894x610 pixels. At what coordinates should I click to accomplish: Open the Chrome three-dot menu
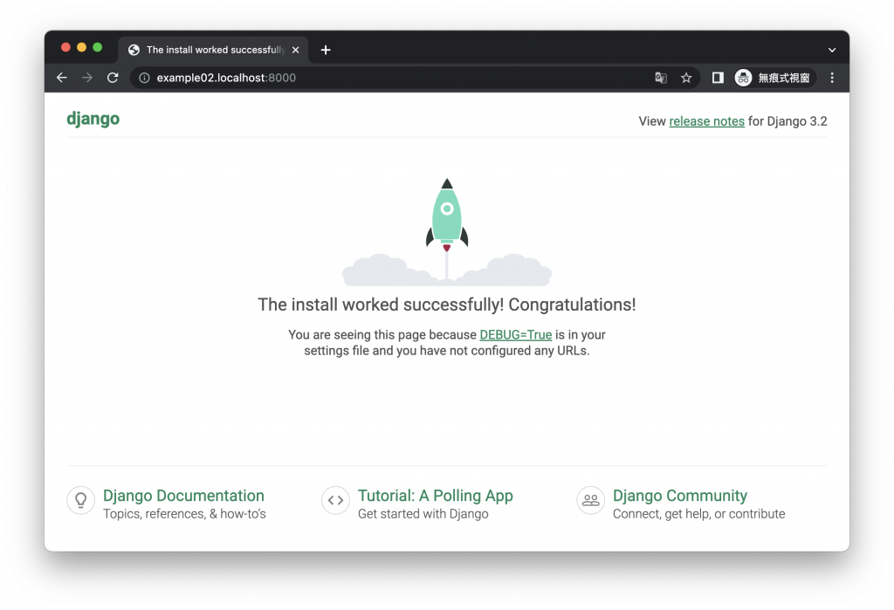pyautogui.click(x=832, y=78)
